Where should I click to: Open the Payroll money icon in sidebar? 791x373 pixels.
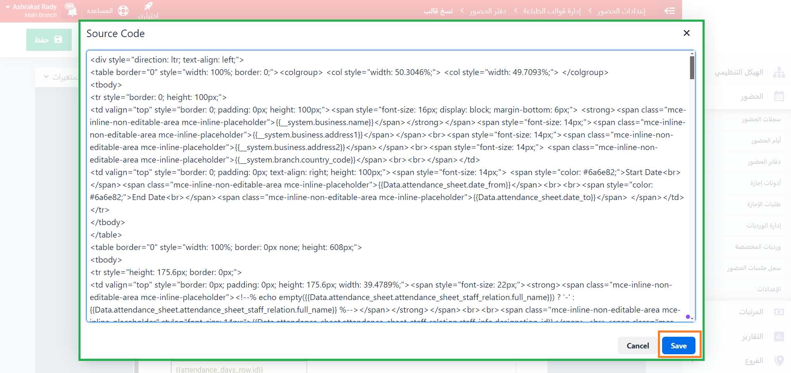click(x=778, y=312)
